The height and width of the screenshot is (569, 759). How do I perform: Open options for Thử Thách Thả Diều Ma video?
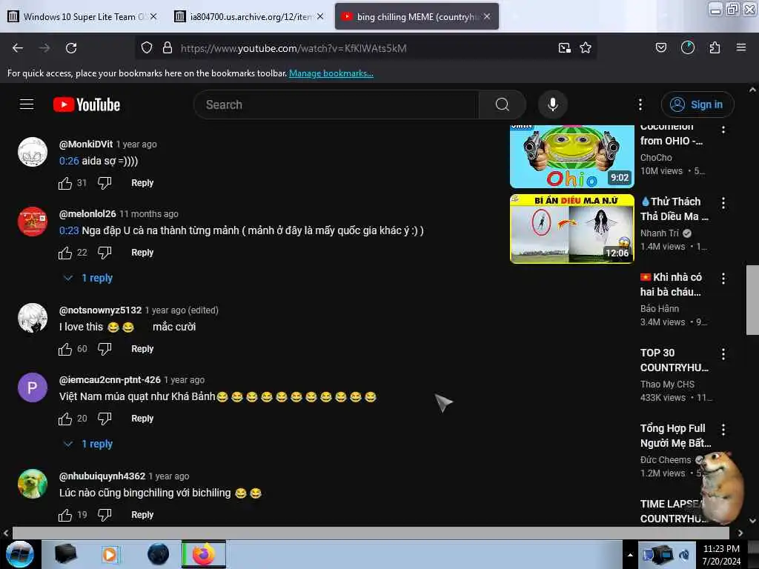click(x=723, y=203)
